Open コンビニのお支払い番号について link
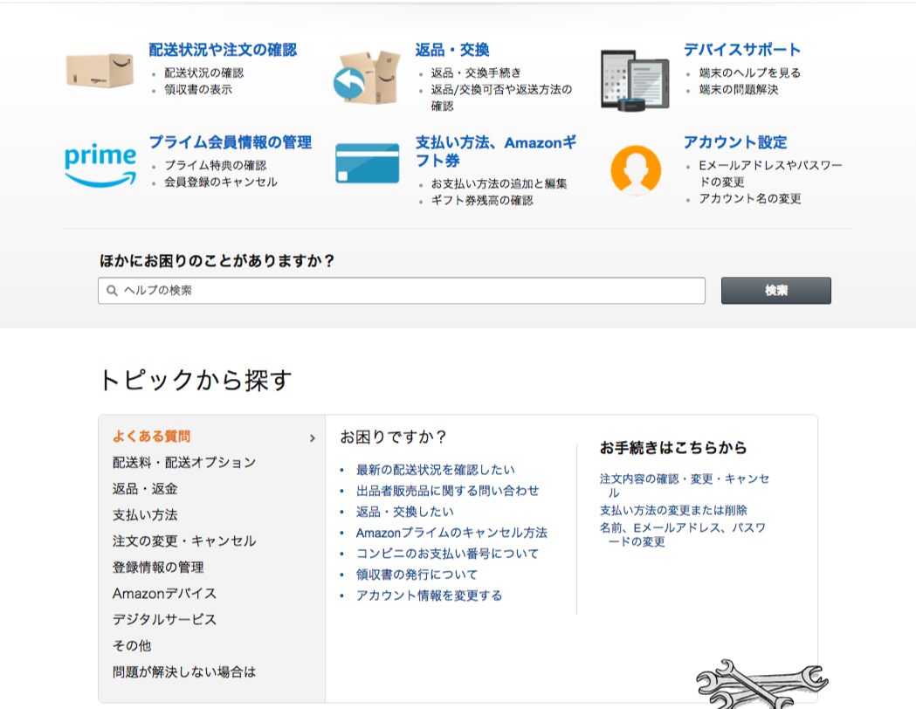 click(x=447, y=554)
